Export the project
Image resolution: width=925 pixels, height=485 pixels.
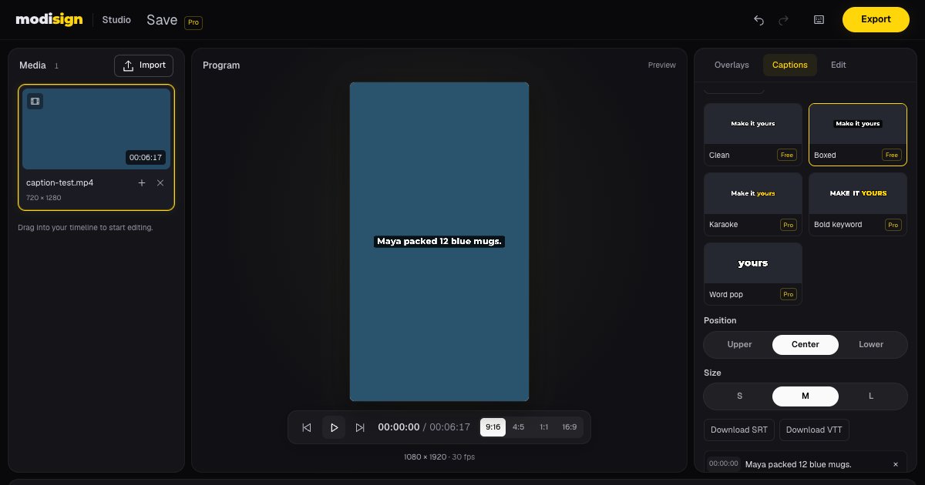(x=876, y=19)
